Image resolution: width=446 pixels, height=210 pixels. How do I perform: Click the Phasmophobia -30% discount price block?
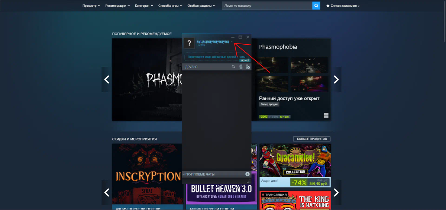point(275,117)
